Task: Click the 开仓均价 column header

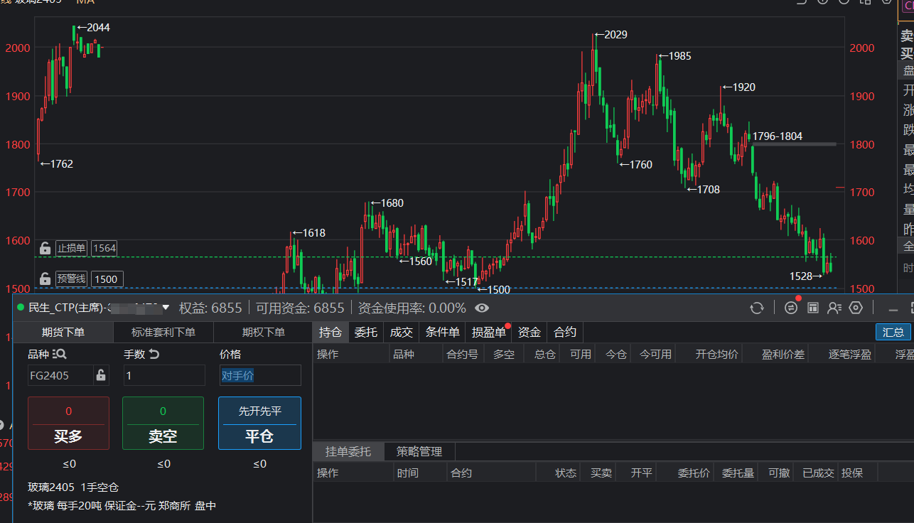Action: 716,354
